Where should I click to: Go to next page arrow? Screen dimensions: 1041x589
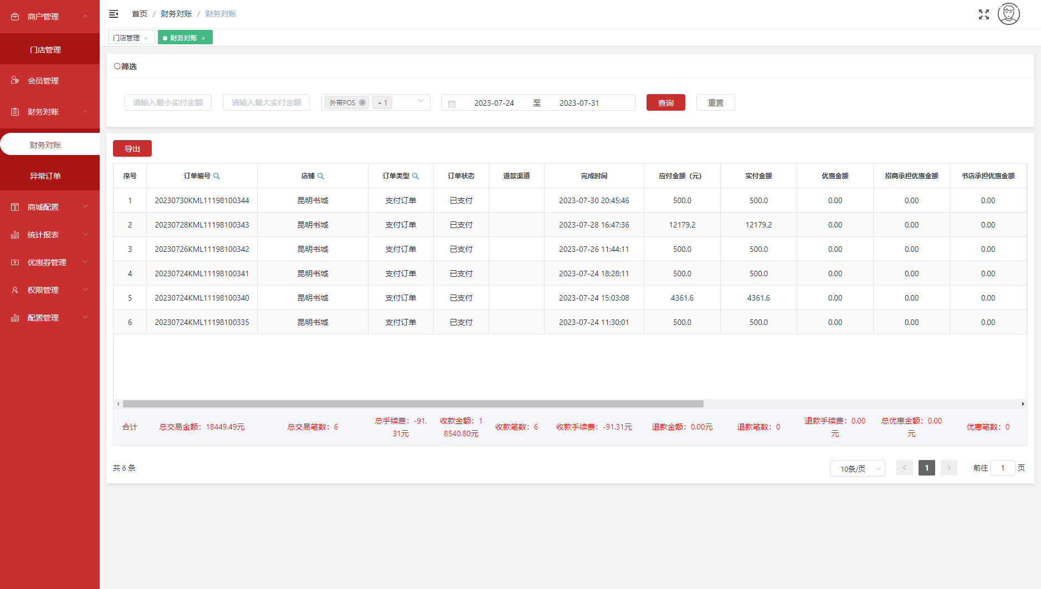(949, 468)
